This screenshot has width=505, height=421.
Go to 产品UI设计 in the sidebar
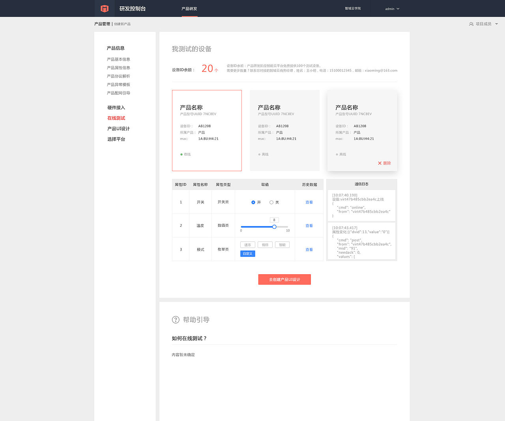(118, 129)
